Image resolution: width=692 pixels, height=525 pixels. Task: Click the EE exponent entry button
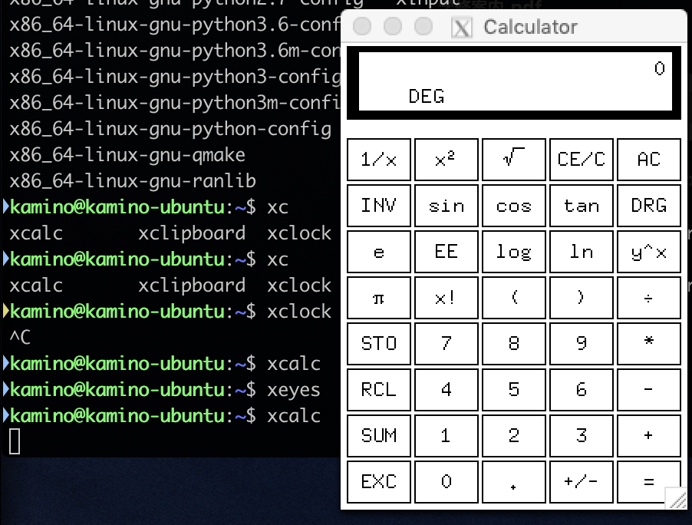[x=447, y=252]
